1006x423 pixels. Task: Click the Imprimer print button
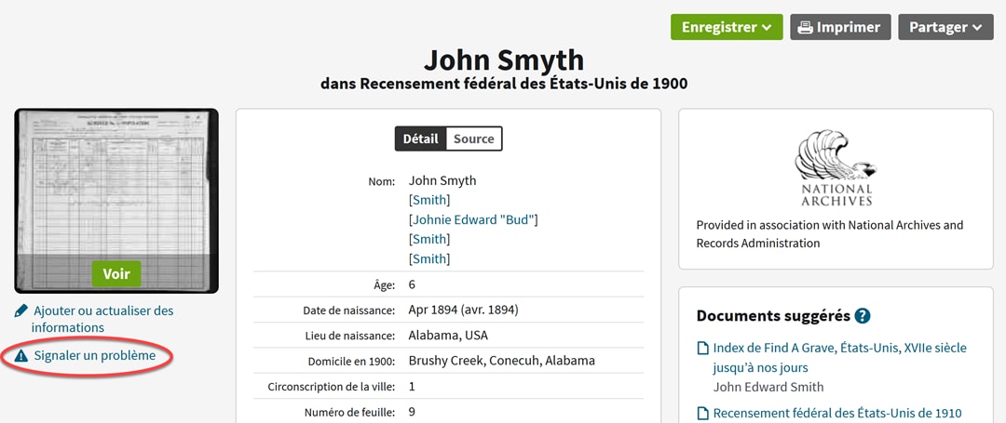tap(840, 27)
